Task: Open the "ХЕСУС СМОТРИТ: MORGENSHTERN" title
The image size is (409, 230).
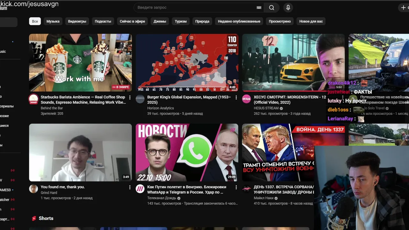Action: (290, 100)
